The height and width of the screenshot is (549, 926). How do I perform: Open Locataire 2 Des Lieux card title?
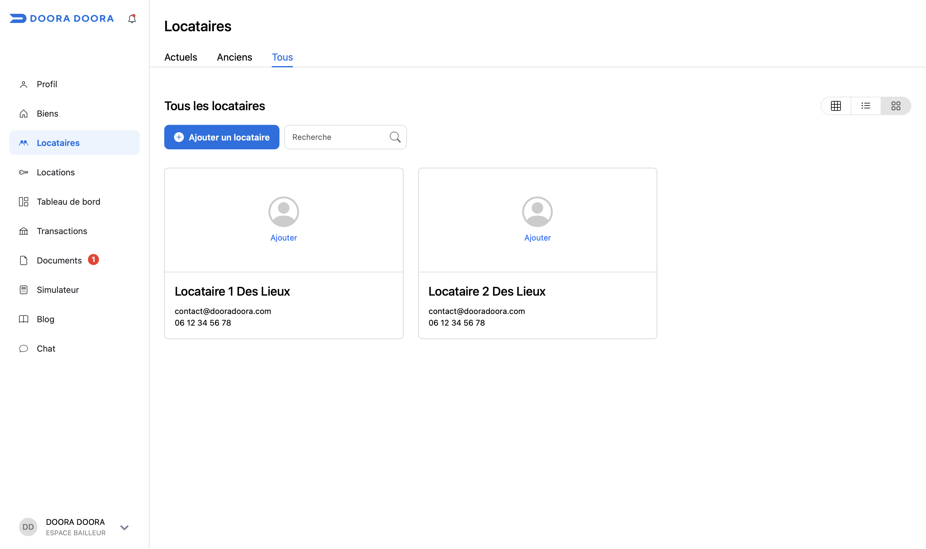[x=487, y=292]
